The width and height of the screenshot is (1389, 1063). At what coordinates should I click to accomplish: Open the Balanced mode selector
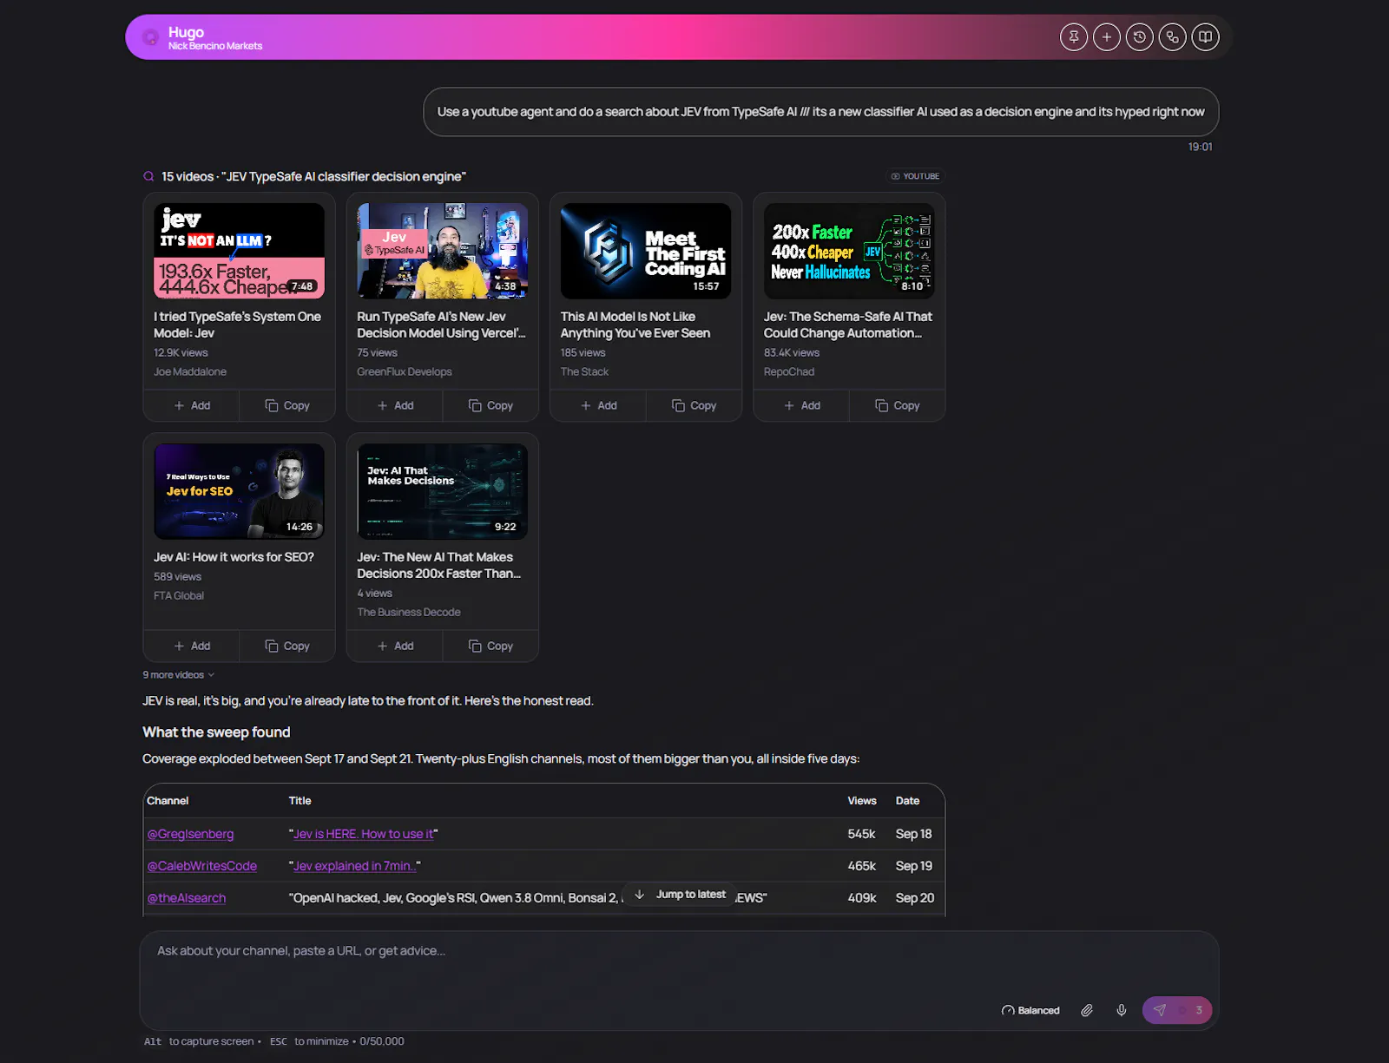tap(1030, 1010)
